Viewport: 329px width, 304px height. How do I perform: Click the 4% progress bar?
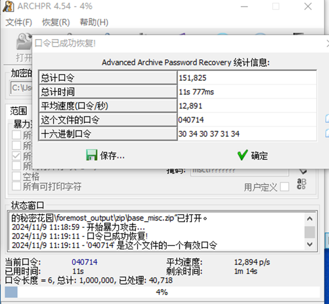click(162, 292)
